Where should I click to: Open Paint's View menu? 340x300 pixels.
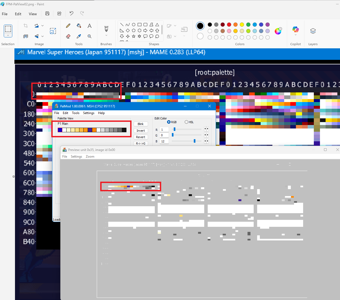(33, 14)
